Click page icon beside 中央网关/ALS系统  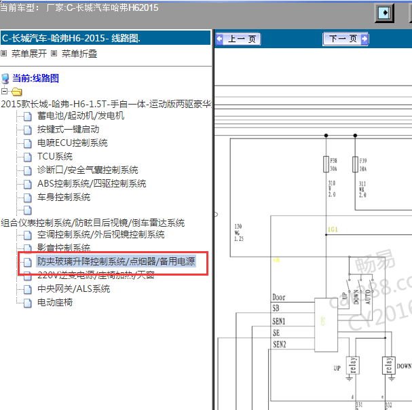28,289
